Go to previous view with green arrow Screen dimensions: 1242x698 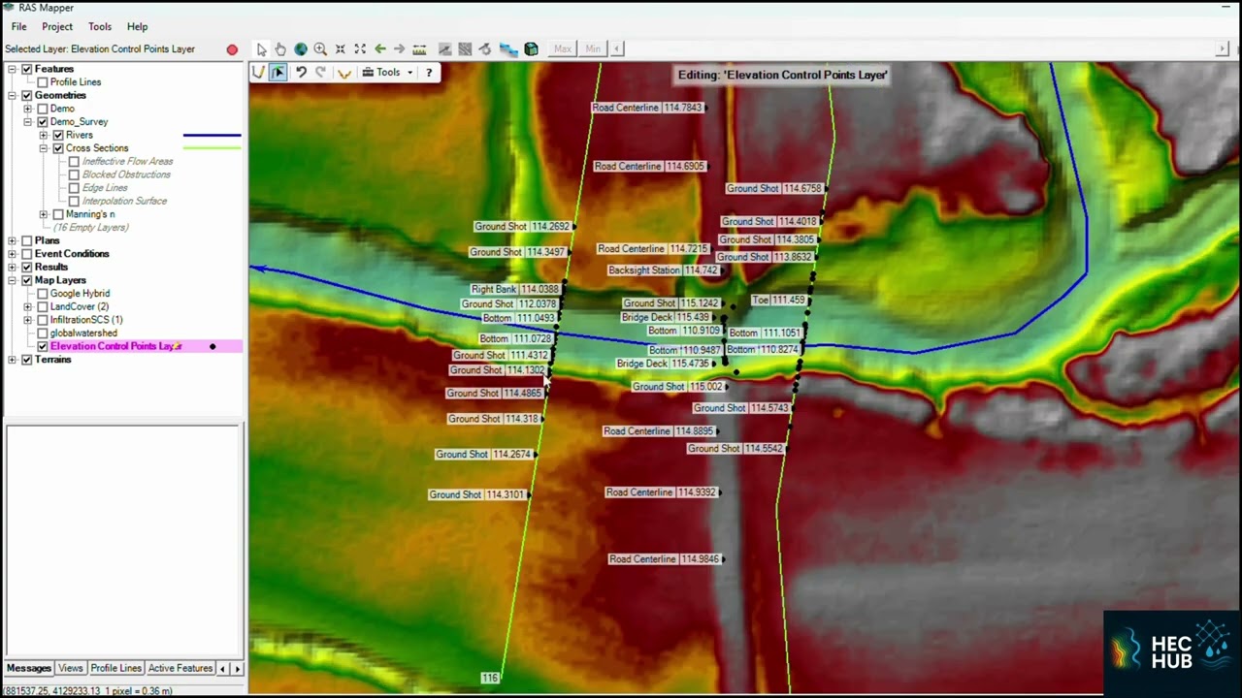(379, 48)
